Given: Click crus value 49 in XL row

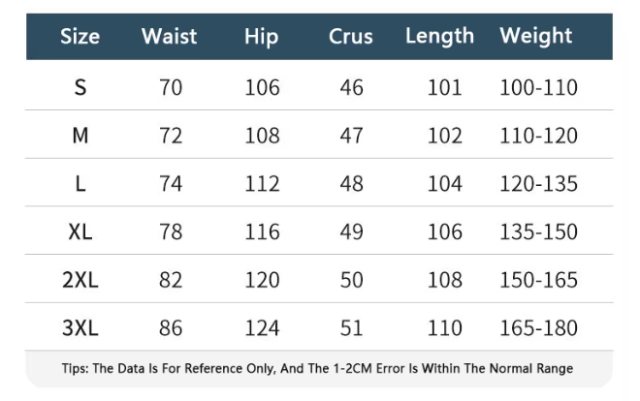Looking at the screenshot, I should (x=352, y=232).
